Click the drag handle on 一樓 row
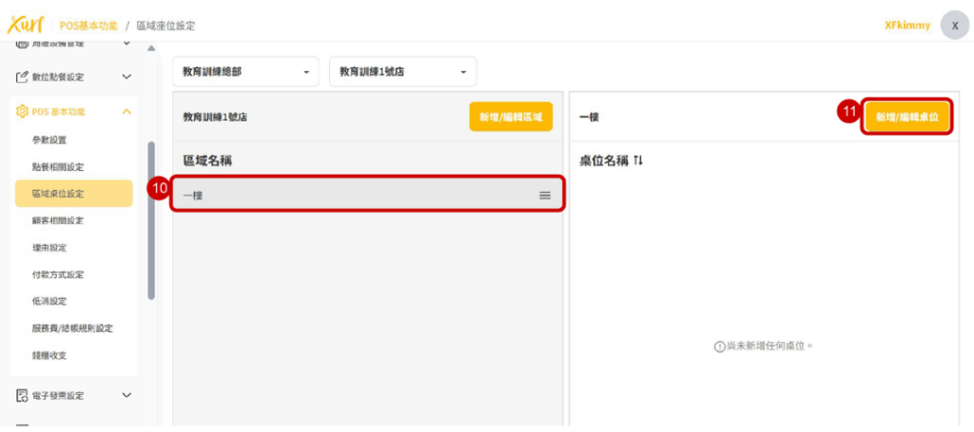This screenshot has height=432, width=974. tap(545, 195)
